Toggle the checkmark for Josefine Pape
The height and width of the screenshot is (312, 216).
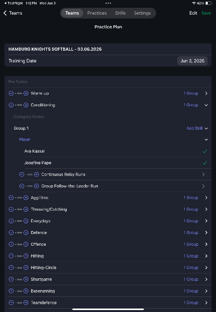(205, 163)
